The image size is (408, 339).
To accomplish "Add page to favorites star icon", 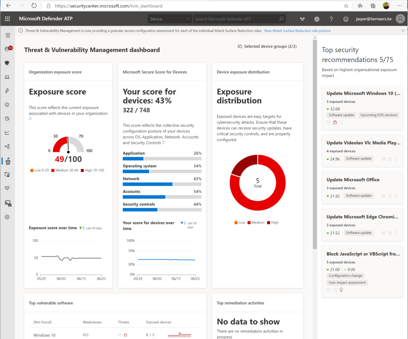I will pyautogui.click(x=346, y=6).
